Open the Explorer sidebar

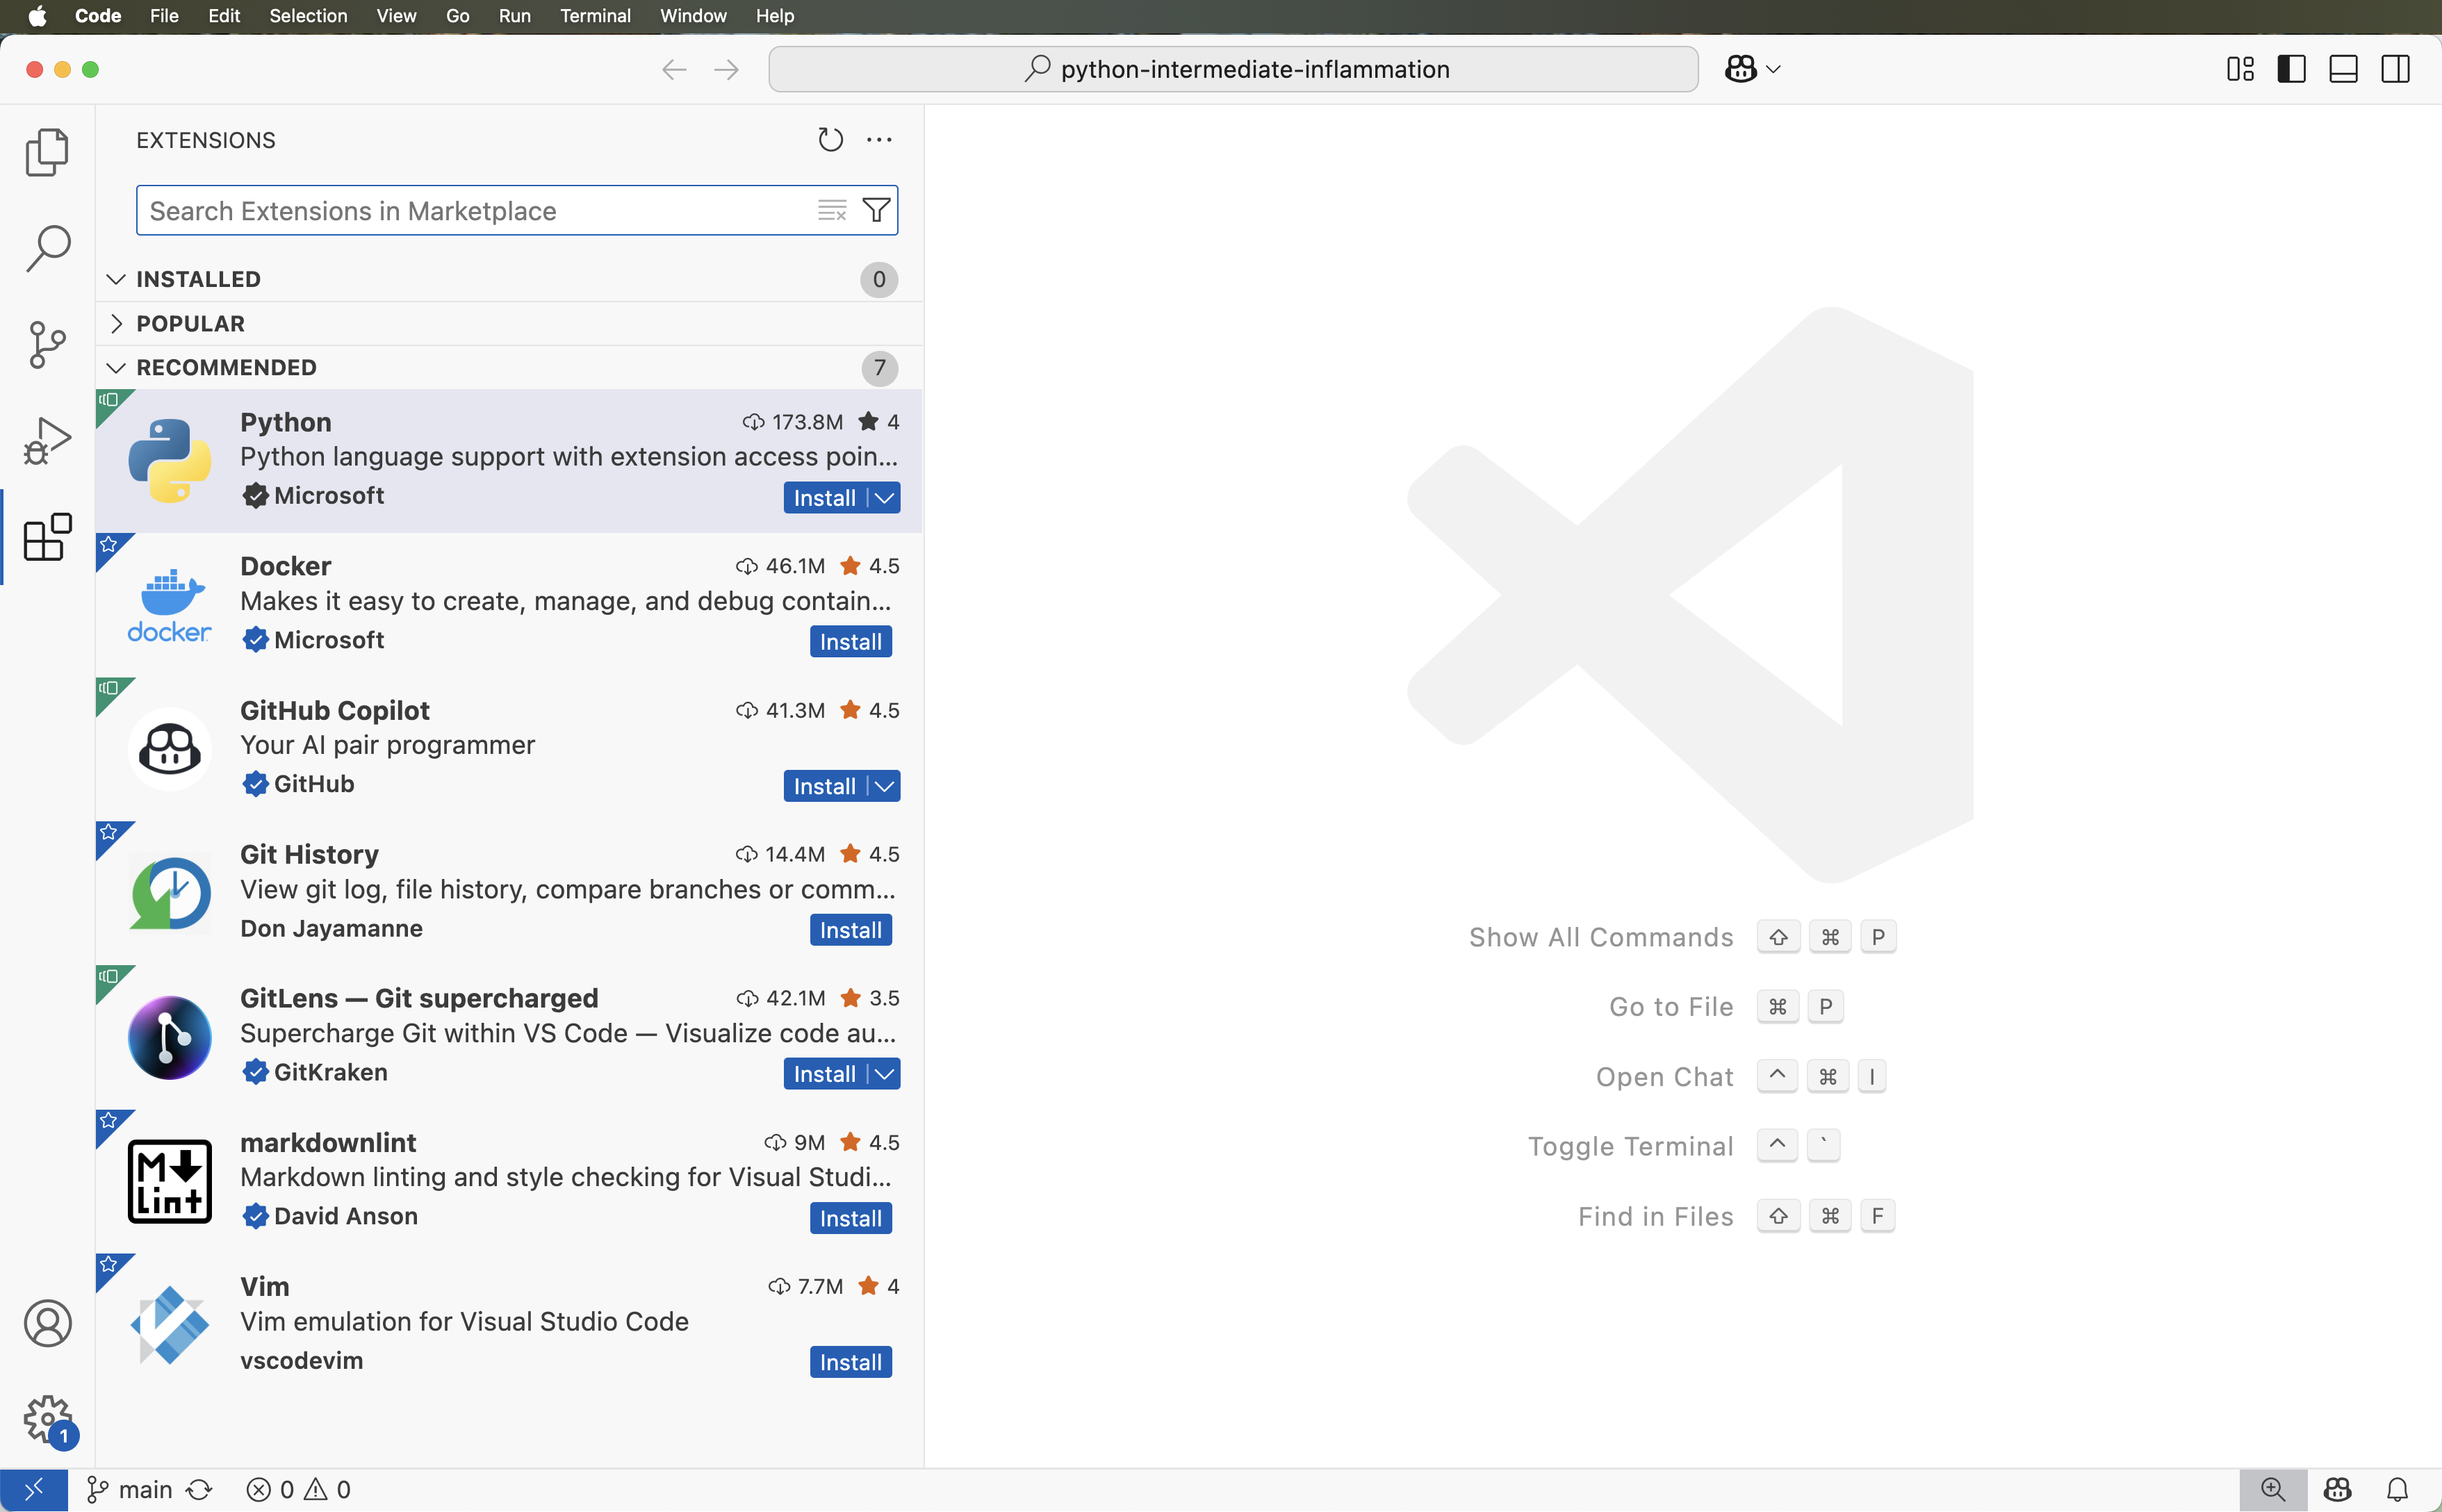pos(46,152)
